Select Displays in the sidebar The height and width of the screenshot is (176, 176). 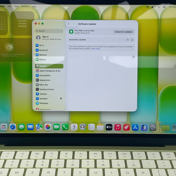click(49, 94)
